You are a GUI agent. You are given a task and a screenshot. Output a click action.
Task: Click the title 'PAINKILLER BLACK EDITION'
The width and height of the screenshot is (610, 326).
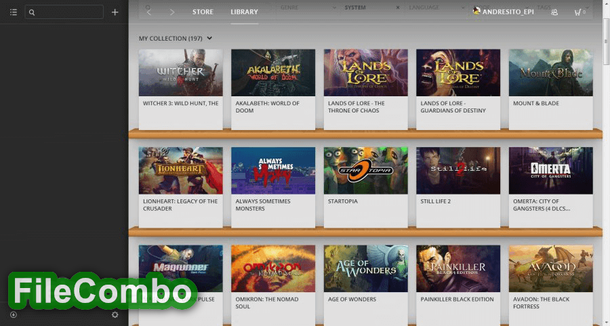coord(457,299)
